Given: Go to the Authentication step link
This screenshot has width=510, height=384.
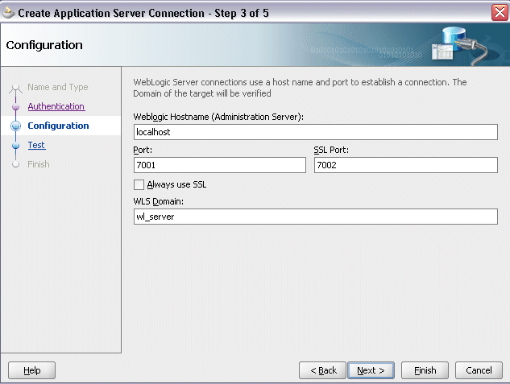Looking at the screenshot, I should 56,106.
